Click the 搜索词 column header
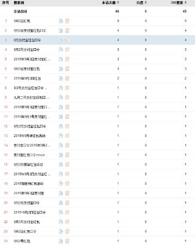Screen dimensions: 195x245 19,3
